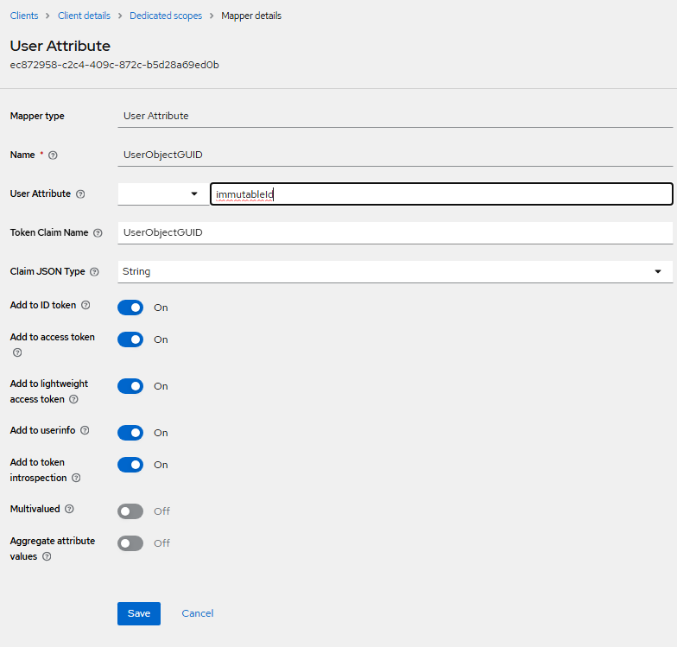This screenshot has height=647, width=677.
Task: Expand the Claim JSON Type dropdown
Action: (658, 271)
